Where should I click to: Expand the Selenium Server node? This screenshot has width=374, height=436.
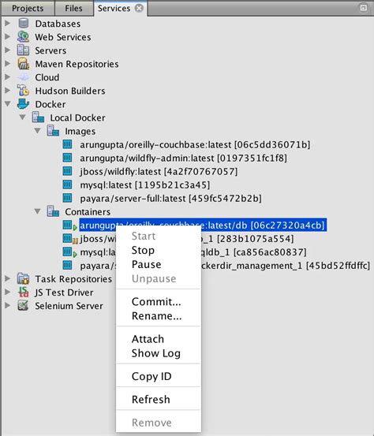pos(8,305)
